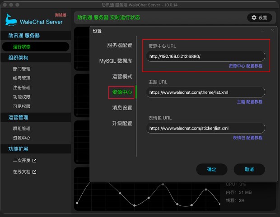The width and height of the screenshot is (280, 217).
Task: Open 在线文档 sidebar link
Action: pyautogui.click(x=22, y=172)
